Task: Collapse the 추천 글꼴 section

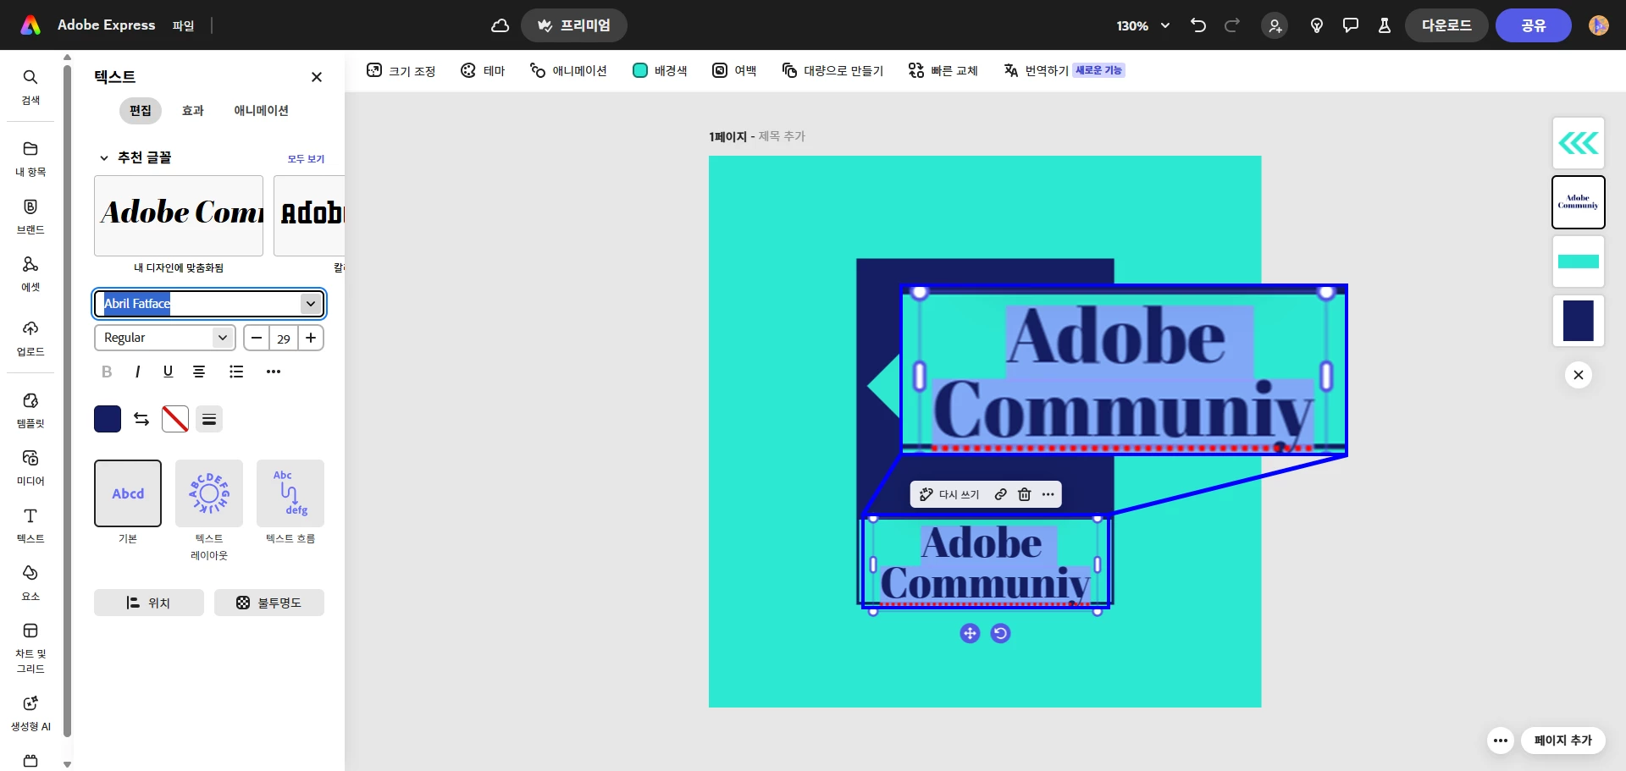Action: point(104,158)
